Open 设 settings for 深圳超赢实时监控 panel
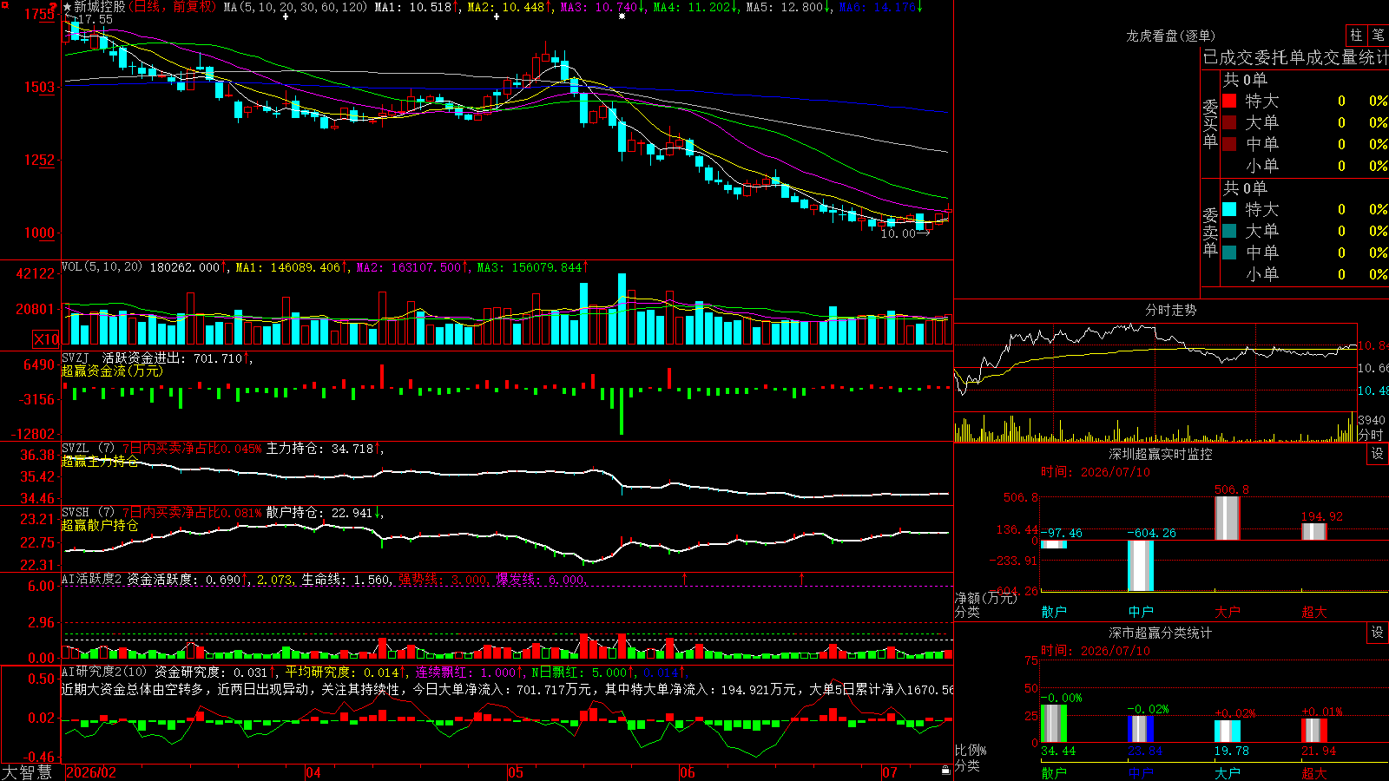Screen dimensions: 1389x781 click(1378, 454)
